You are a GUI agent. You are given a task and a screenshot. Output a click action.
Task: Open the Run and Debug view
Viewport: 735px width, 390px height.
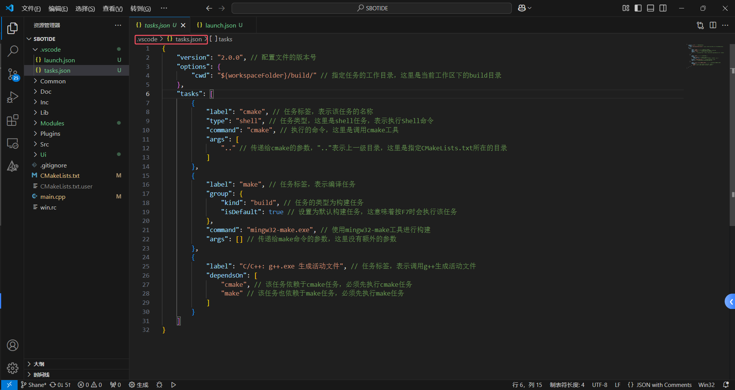[13, 97]
